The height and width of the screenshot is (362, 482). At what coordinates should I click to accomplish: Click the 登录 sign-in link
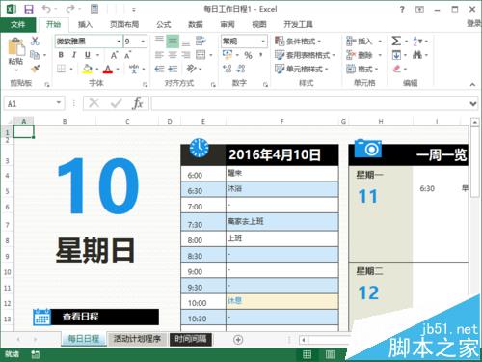tap(474, 23)
